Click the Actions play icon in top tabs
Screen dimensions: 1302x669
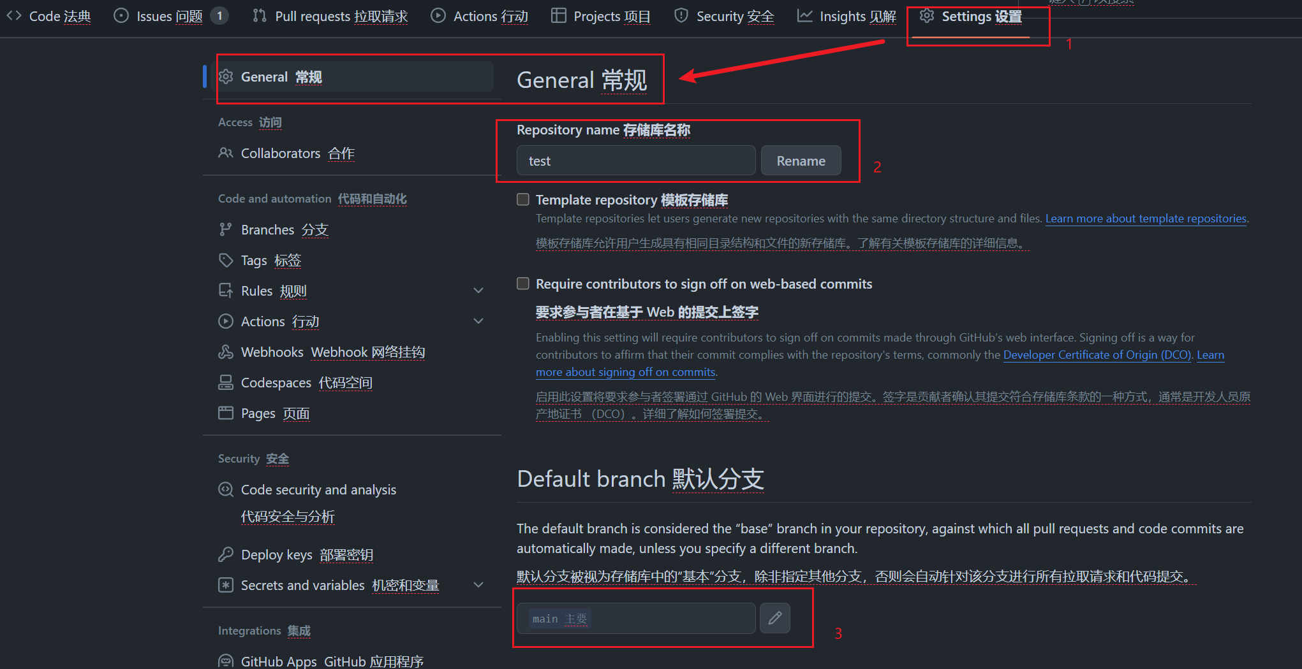438,16
